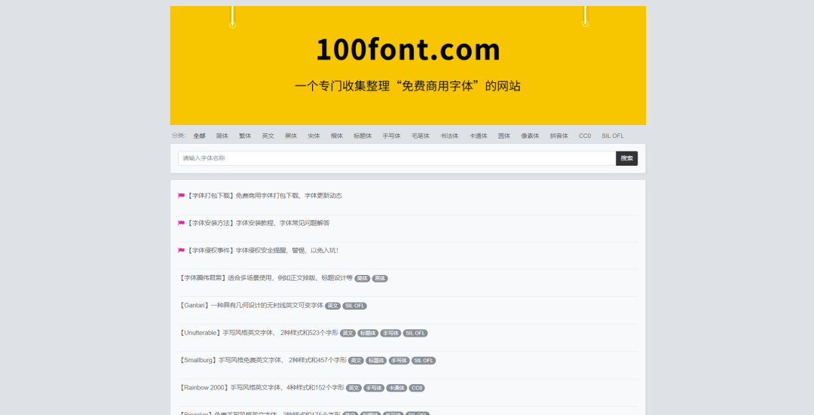814x415 pixels.
Task: Filter fonts by 简体 category
Action: 222,136
